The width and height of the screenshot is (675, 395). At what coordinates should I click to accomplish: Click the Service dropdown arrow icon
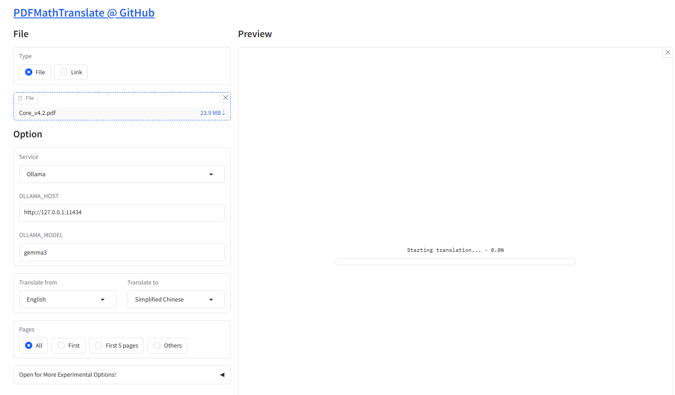[211, 174]
